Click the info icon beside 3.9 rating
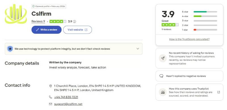The width and height of the screenshot is (227, 110). (x=74, y=21)
